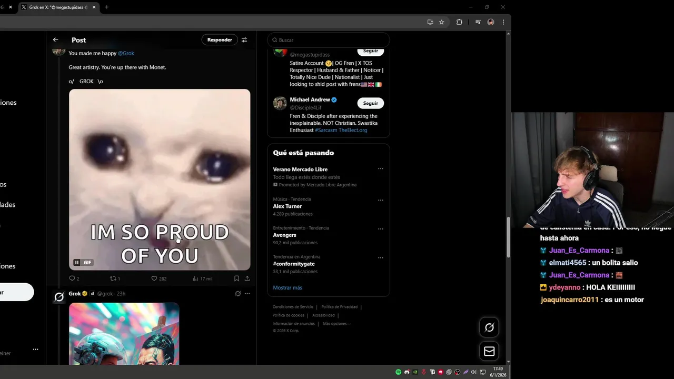Viewport: 674px width, 379px height.
Task: Open the crying cat GIF image
Action: (x=160, y=179)
